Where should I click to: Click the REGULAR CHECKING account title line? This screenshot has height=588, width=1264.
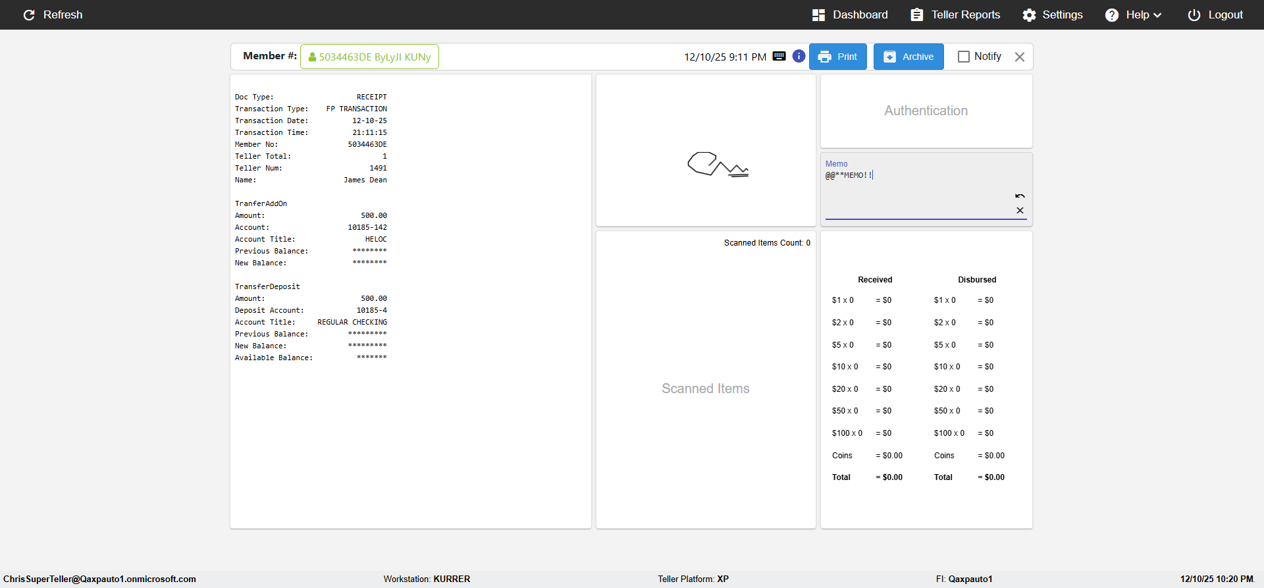(x=311, y=322)
